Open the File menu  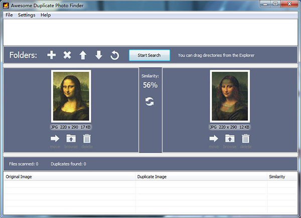(9, 15)
